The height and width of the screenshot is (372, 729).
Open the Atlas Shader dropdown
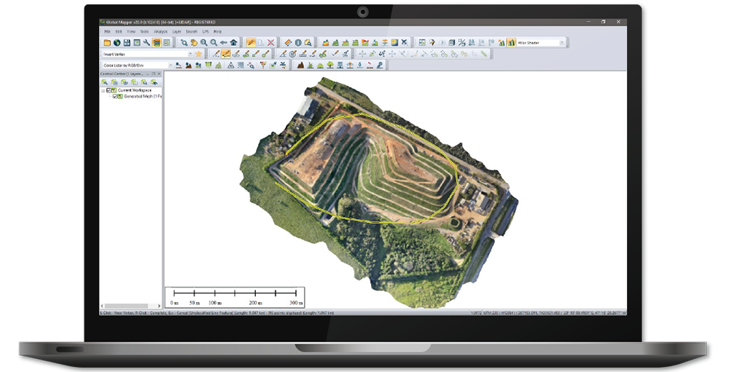(561, 43)
